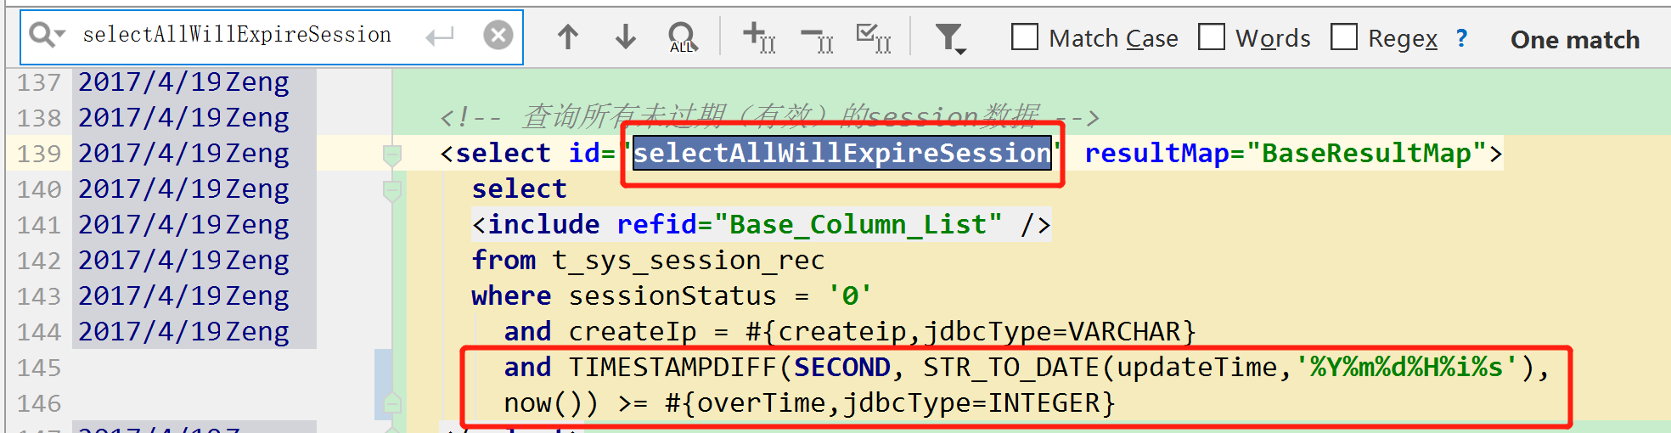Insert new line in search field
1671x433 pixels.
[x=440, y=37]
